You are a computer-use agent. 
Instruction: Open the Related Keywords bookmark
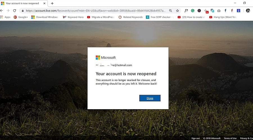(x=130, y=17)
